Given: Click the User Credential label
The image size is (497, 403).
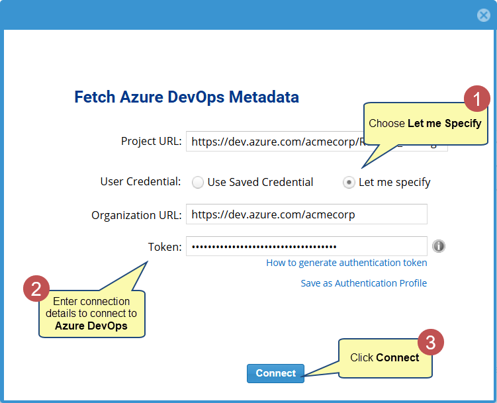Looking at the screenshot, I should click(x=140, y=181).
